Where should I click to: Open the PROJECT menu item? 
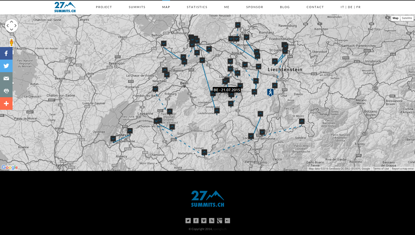click(104, 7)
